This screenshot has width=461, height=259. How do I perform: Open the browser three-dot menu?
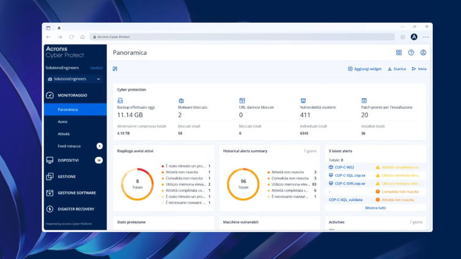point(426,37)
